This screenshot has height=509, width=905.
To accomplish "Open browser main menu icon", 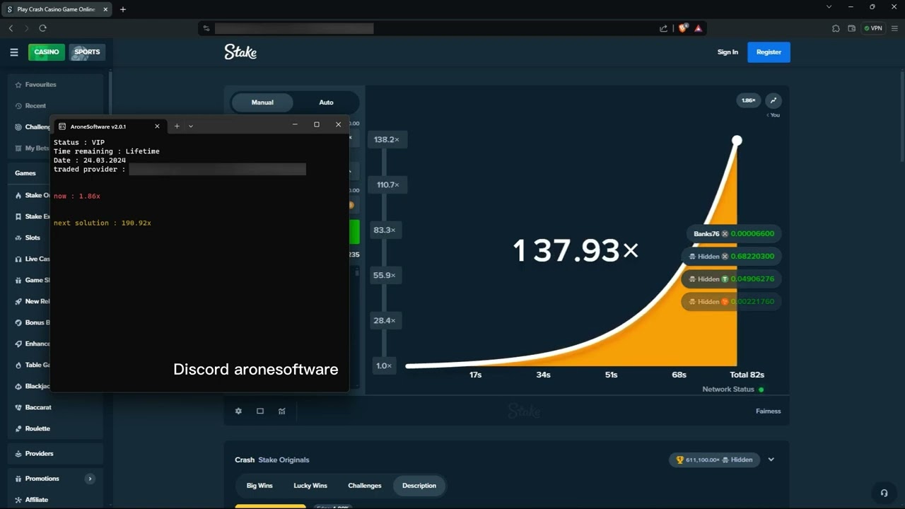I will coord(893,28).
